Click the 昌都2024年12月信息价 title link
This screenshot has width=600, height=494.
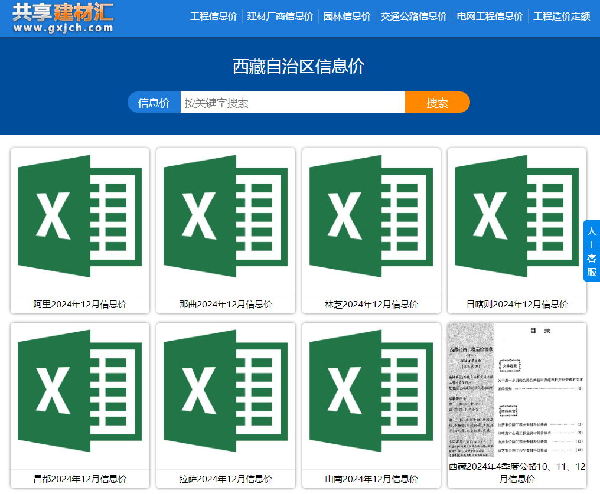80,479
